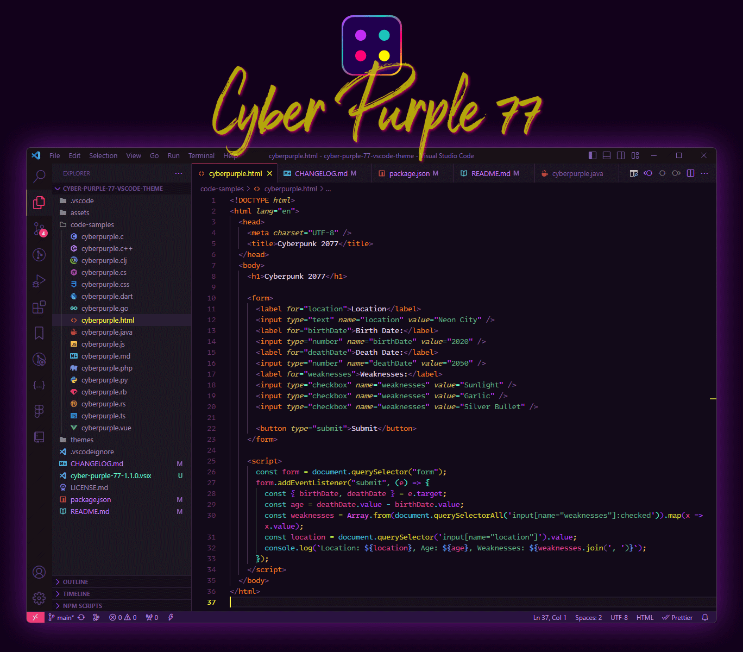This screenshot has width=743, height=652.
Task: Click the main* branch in status bar
Action: 61,617
